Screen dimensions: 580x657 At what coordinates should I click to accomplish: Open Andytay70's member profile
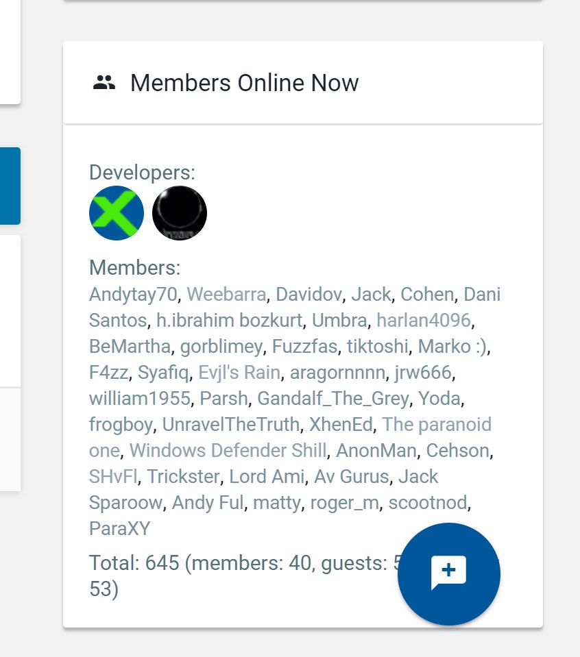pyautogui.click(x=133, y=295)
